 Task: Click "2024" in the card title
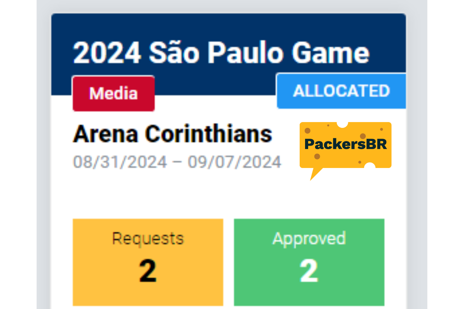coord(107,53)
